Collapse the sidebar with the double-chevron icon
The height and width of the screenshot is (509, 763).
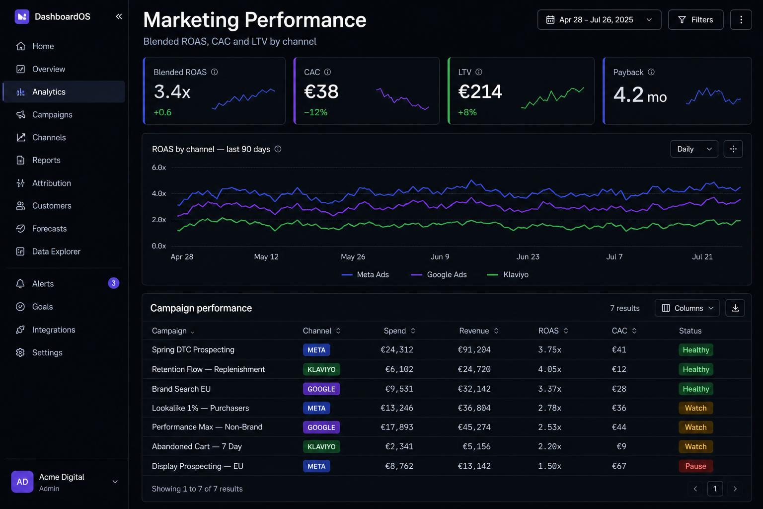(x=119, y=16)
